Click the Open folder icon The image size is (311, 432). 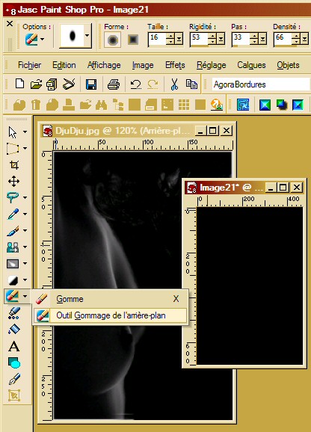point(36,84)
